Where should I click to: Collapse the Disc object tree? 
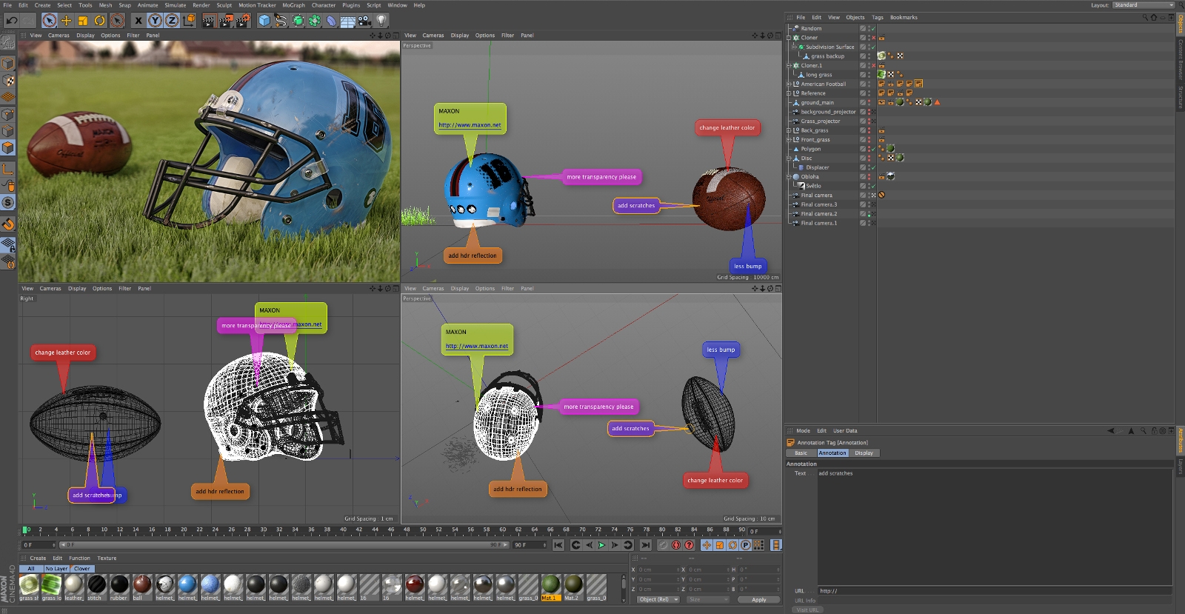point(788,158)
